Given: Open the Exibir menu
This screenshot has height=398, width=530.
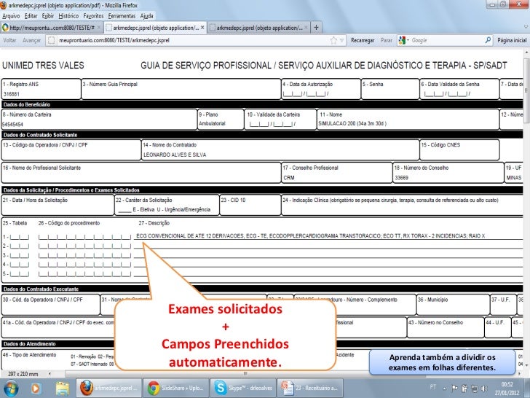Looking at the screenshot, I should coord(47,16).
